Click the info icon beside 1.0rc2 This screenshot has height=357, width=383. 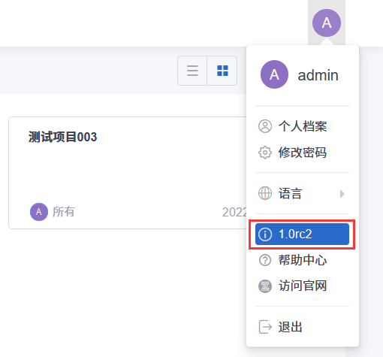pyautogui.click(x=265, y=234)
